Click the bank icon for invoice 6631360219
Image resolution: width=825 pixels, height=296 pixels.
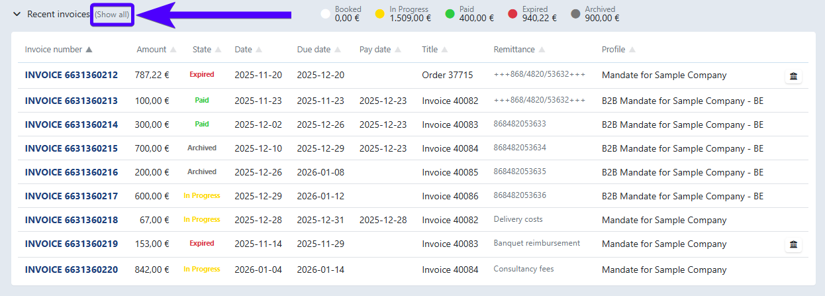coord(793,245)
